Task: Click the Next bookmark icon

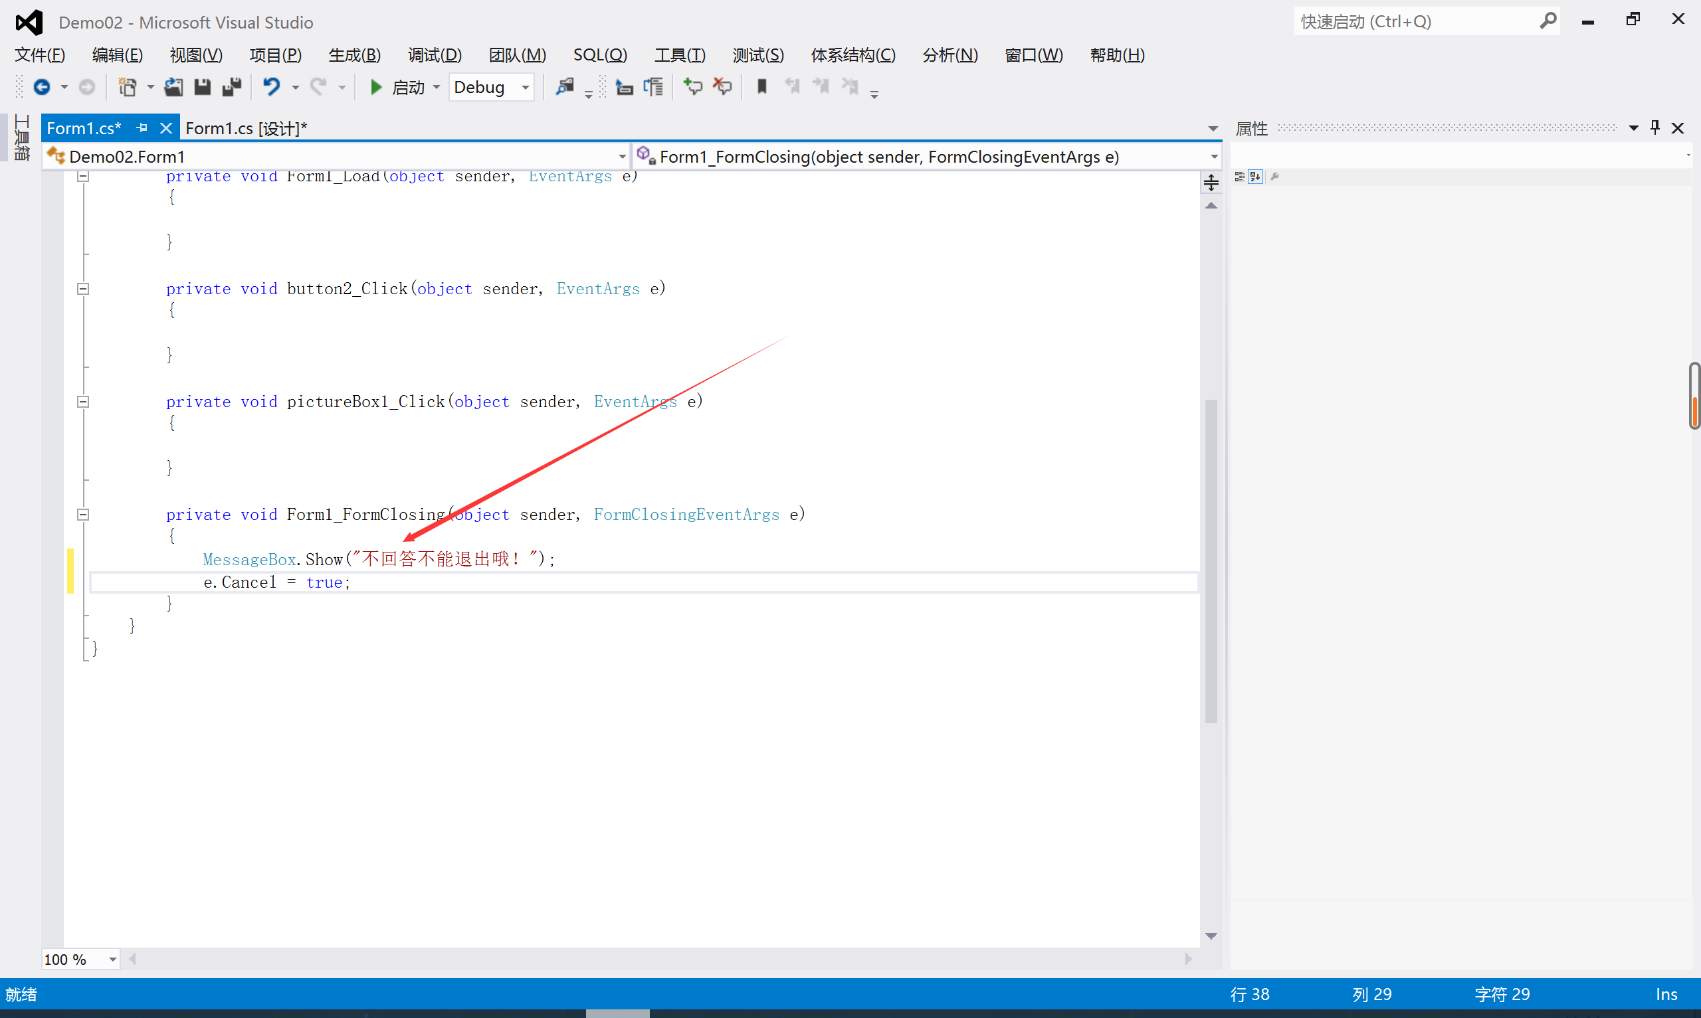Action: [x=821, y=87]
